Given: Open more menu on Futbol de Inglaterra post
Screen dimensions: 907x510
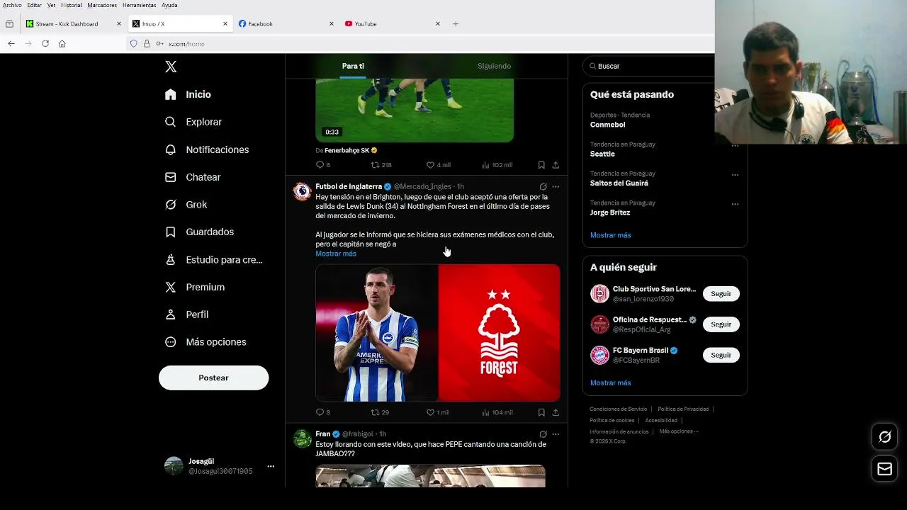Looking at the screenshot, I should coord(556,187).
